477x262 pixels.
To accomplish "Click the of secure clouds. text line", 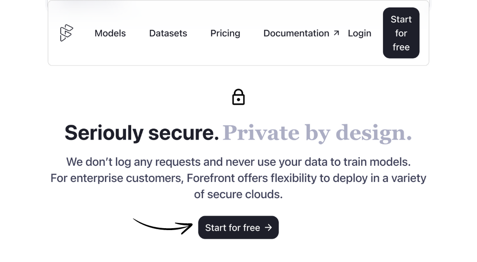I will [x=238, y=194].
